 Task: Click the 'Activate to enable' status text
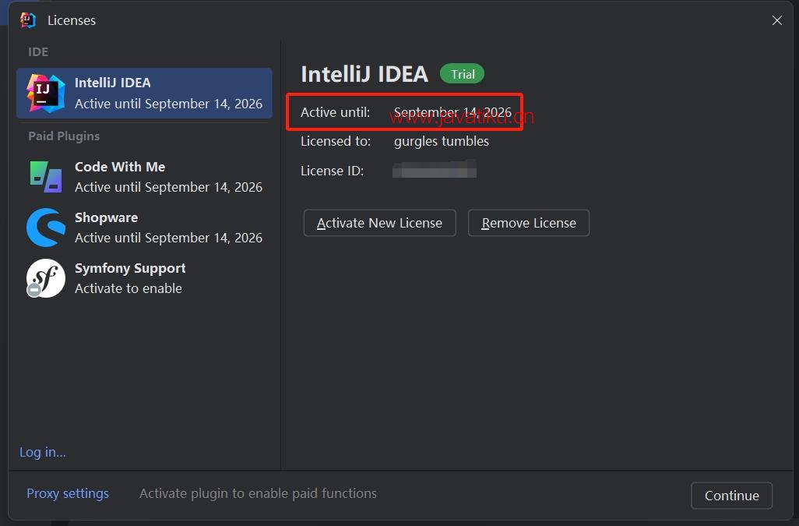128,288
